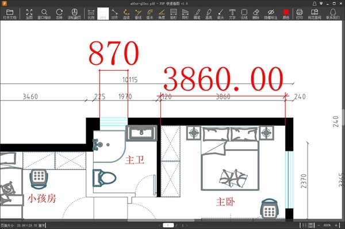Image resolution: width=345 pixels, height=229 pixels.
Task: Click the 1970 dimension text
Action: pos(125,96)
